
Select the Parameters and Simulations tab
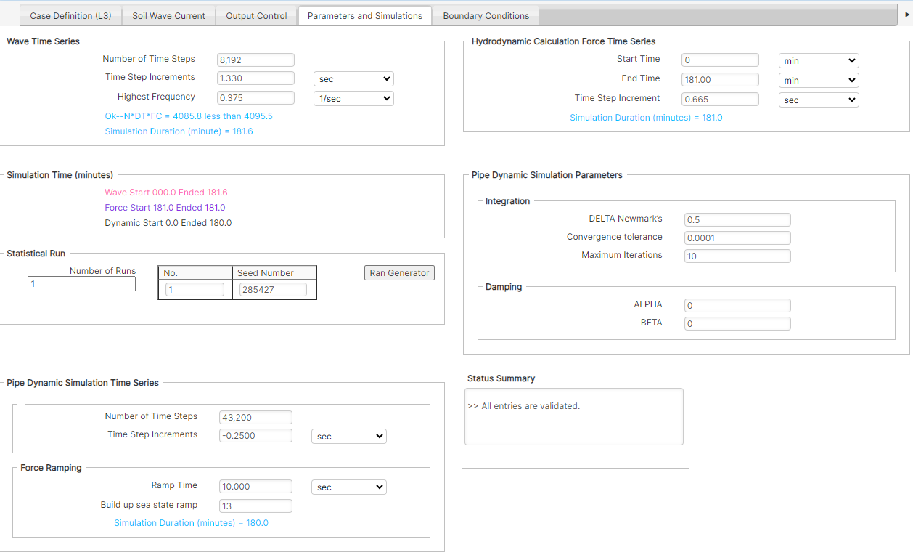pos(365,15)
